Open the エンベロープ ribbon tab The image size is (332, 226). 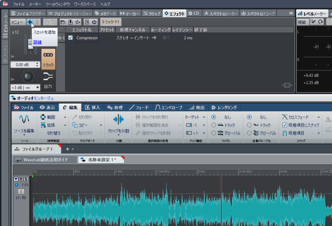click(x=168, y=107)
